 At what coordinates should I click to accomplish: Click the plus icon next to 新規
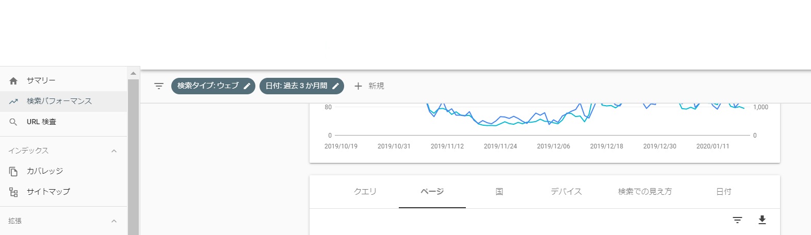tap(358, 86)
